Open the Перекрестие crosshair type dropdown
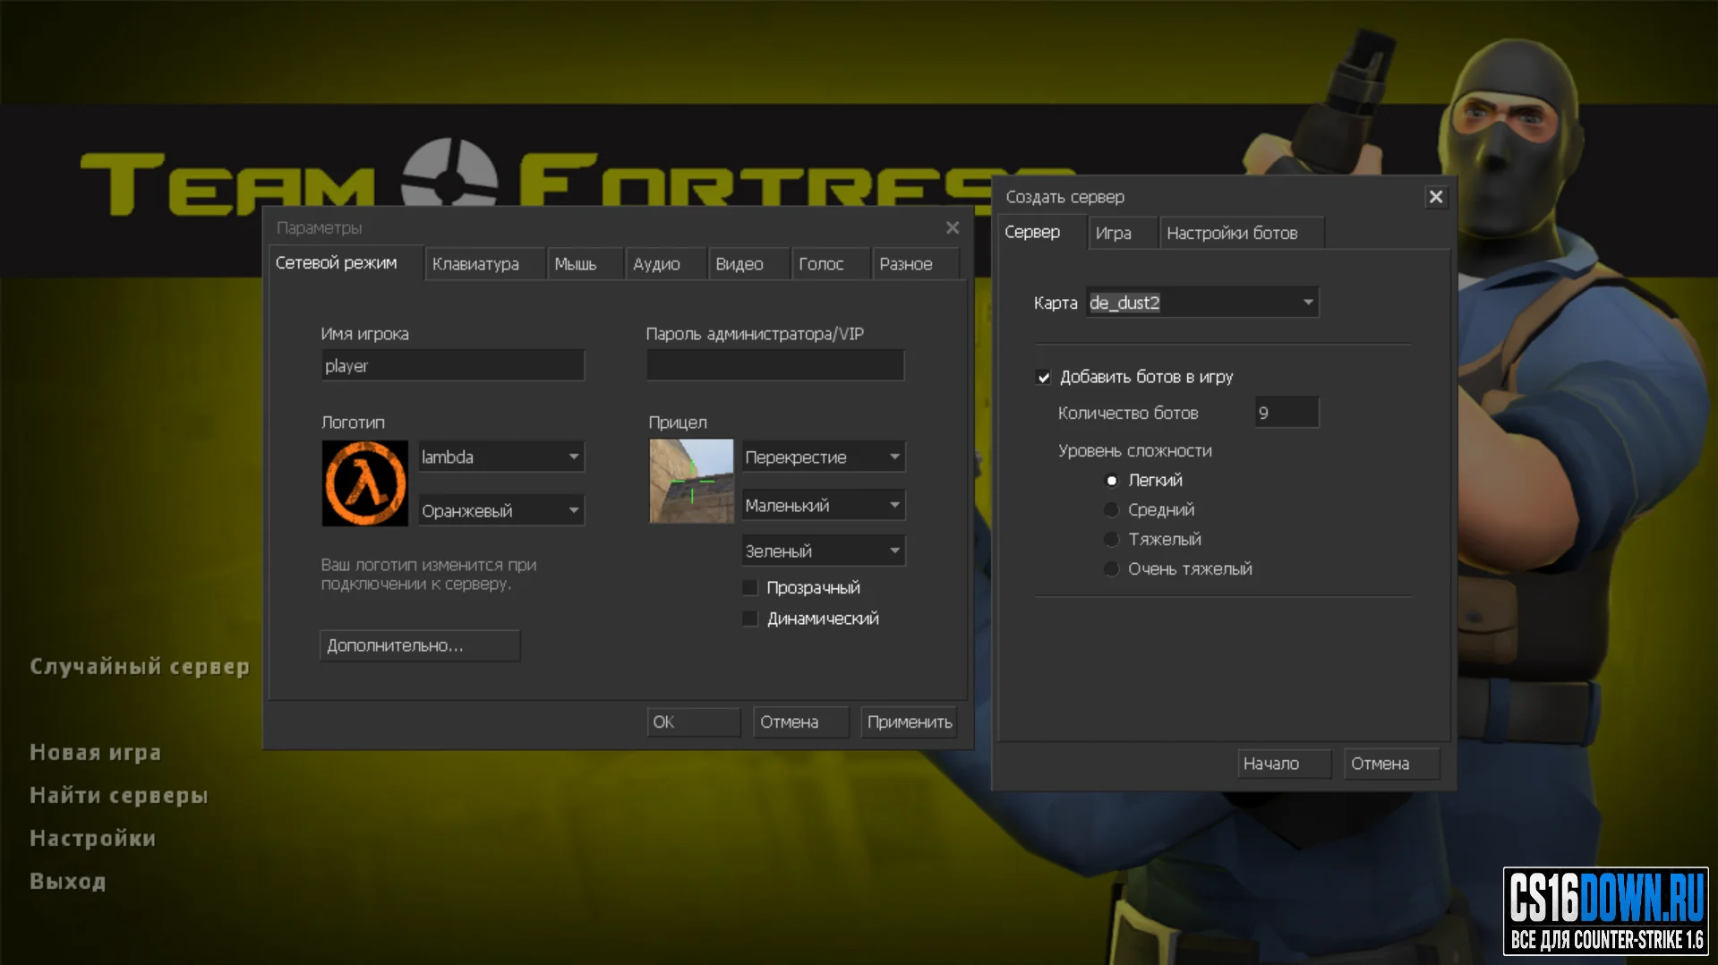The width and height of the screenshot is (1718, 965). pos(823,457)
